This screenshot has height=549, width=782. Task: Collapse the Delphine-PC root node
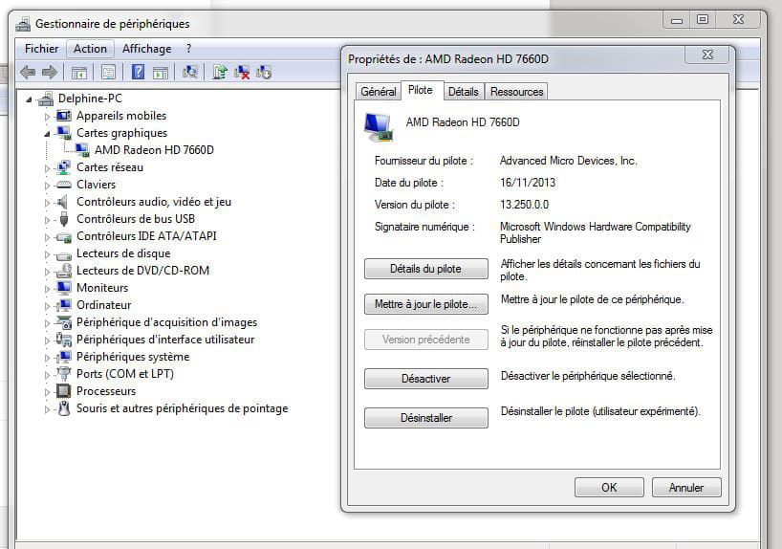click(x=29, y=99)
